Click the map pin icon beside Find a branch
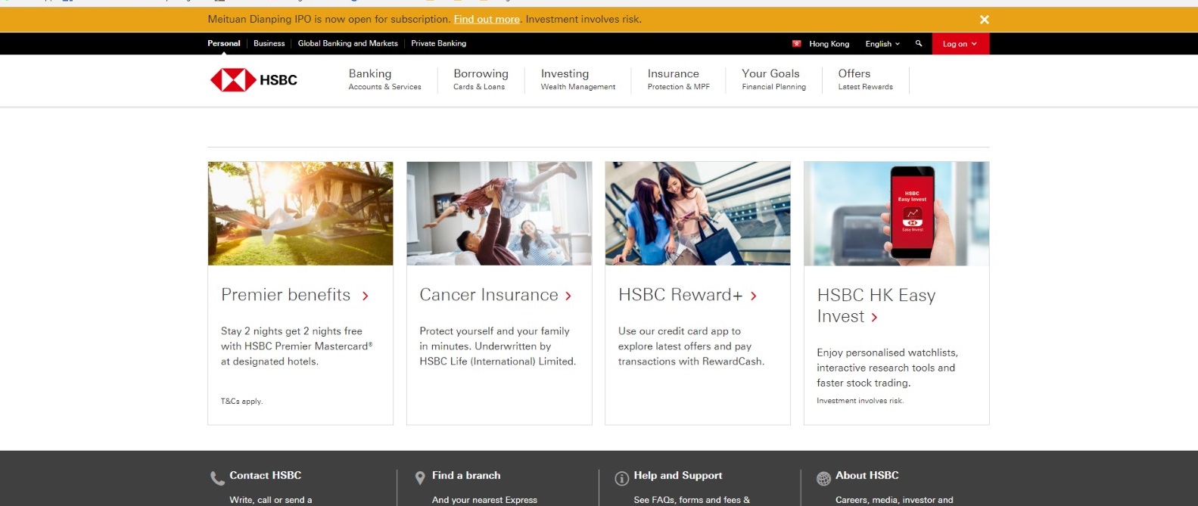 click(420, 478)
